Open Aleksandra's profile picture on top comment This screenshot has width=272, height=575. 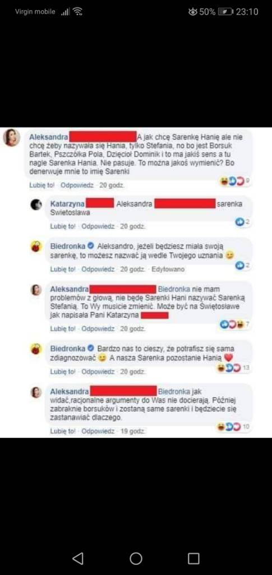tap(12, 138)
